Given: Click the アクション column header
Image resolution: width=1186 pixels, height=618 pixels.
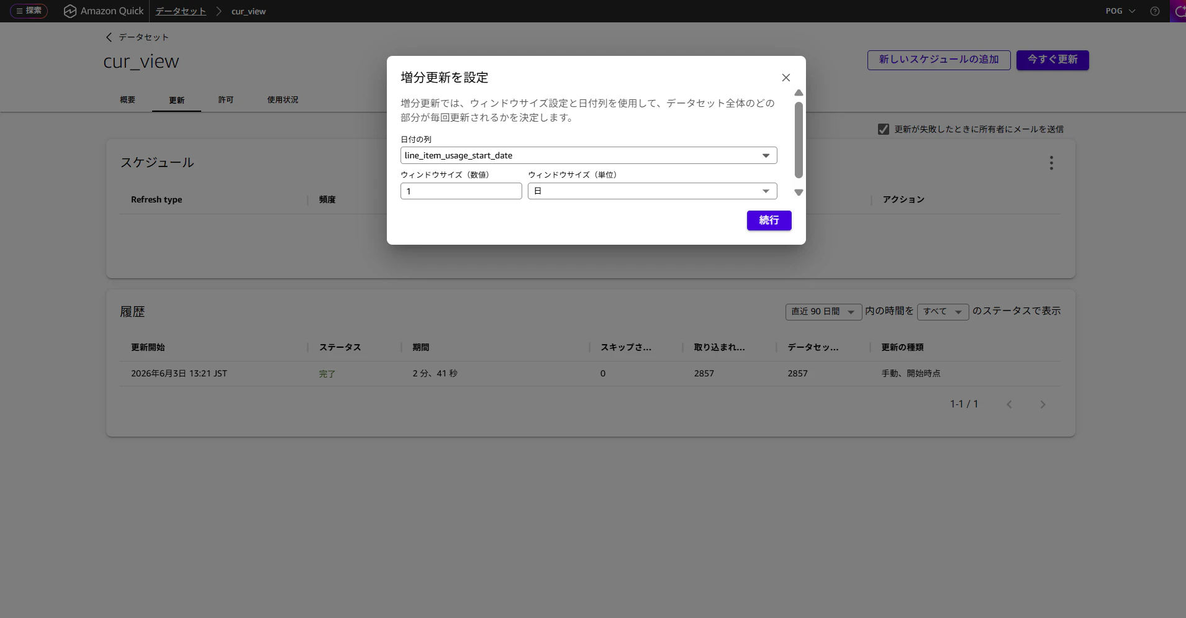Looking at the screenshot, I should pyautogui.click(x=904, y=199).
